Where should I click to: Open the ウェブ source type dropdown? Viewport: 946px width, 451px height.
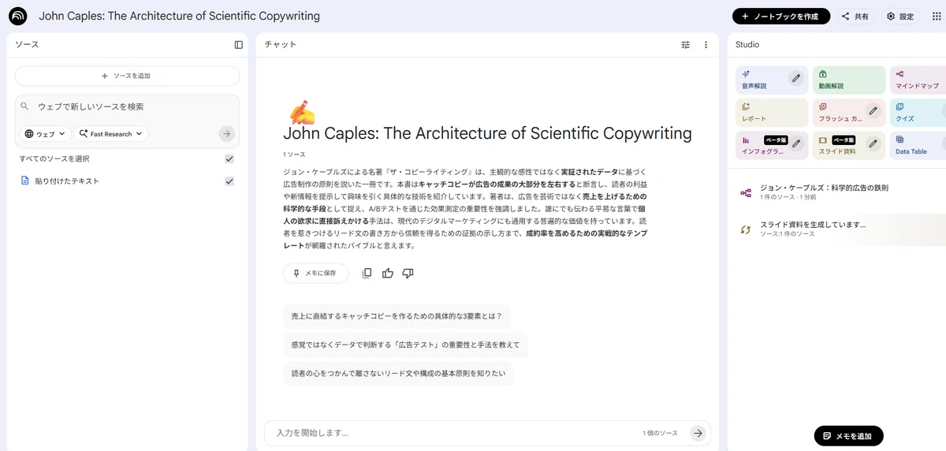click(46, 134)
